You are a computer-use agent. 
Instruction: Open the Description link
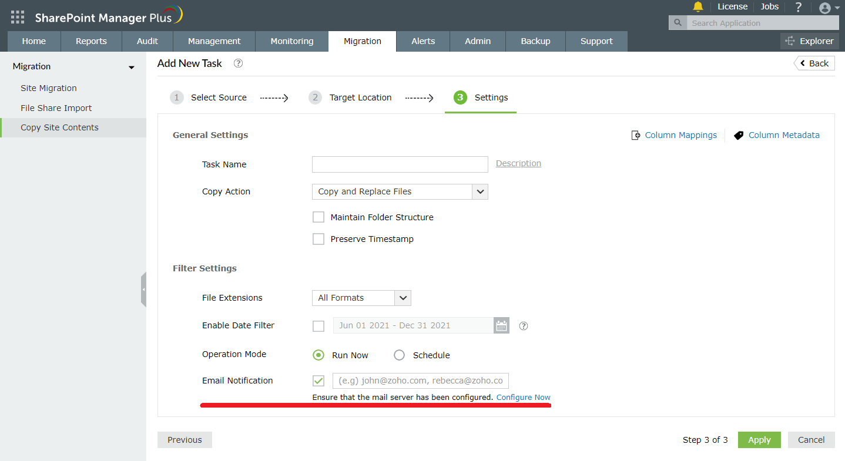pyautogui.click(x=518, y=163)
